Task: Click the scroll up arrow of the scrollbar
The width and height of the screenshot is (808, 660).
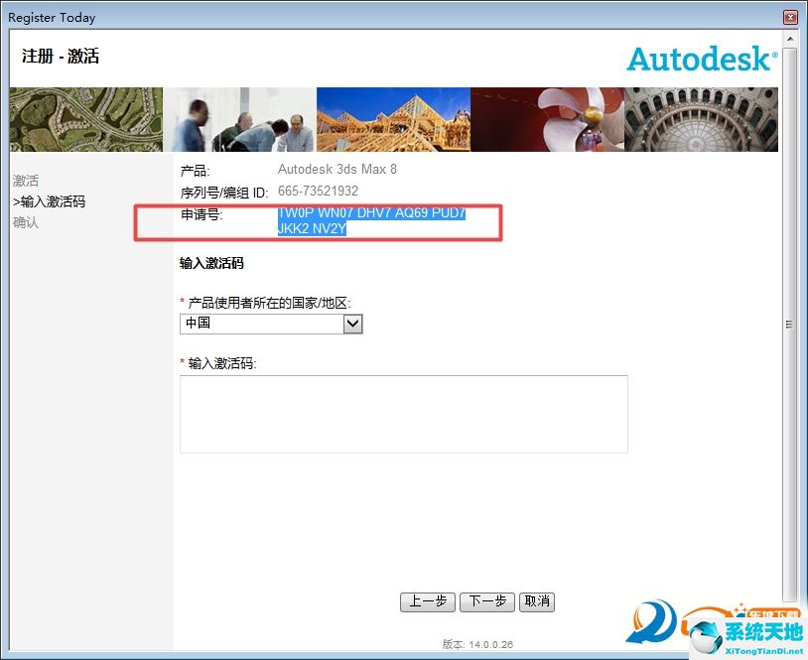Action: tap(790, 39)
